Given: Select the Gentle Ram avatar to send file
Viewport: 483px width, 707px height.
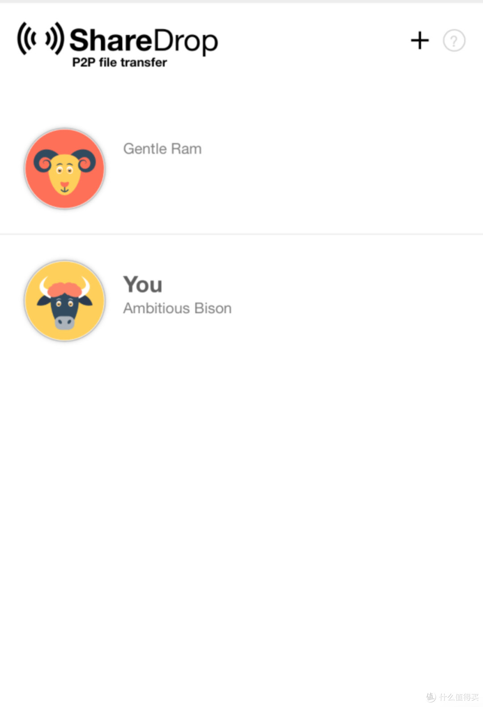Looking at the screenshot, I should 65,168.
